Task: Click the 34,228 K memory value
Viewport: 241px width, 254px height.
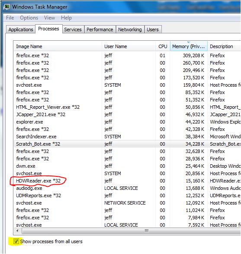Action: tap(195, 144)
